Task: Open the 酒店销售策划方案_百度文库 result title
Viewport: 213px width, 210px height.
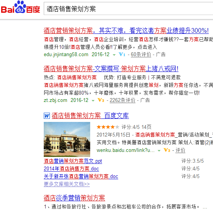Action: point(90,116)
